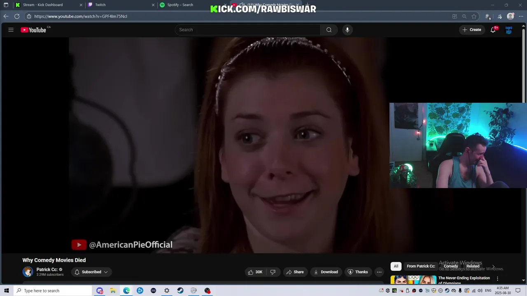The width and height of the screenshot is (527, 296).
Task: Open The Never-Ending Exploitation video title
Action: tap(464, 280)
